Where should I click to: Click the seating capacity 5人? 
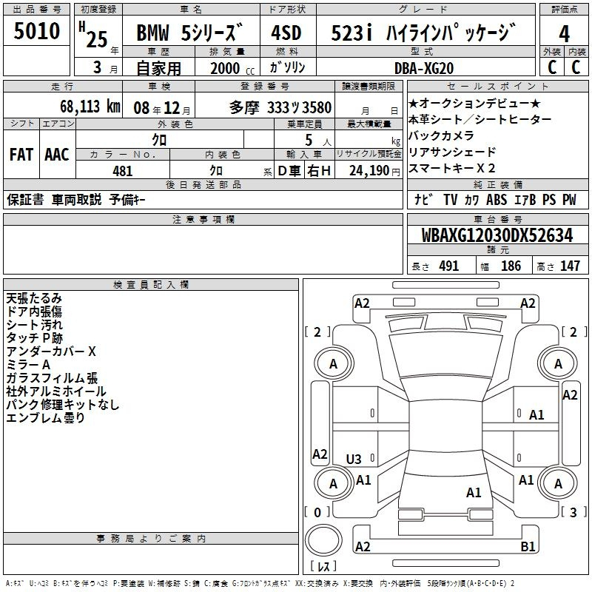pos(318,141)
